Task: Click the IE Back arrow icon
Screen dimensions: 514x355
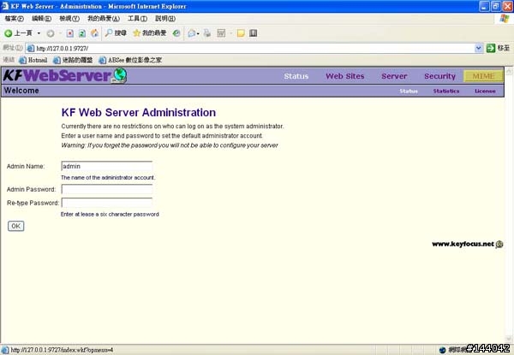Action: [9, 33]
